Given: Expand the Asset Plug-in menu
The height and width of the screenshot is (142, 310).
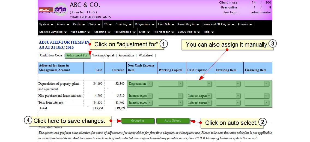Looking at the screenshot, I should [x=189, y=24].
